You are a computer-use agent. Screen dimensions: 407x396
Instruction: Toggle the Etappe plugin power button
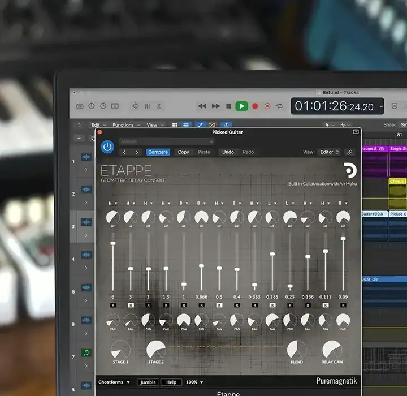coord(107,147)
